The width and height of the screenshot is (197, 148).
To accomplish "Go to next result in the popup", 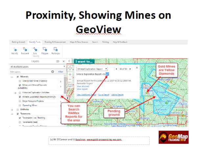I will coord(130,69).
